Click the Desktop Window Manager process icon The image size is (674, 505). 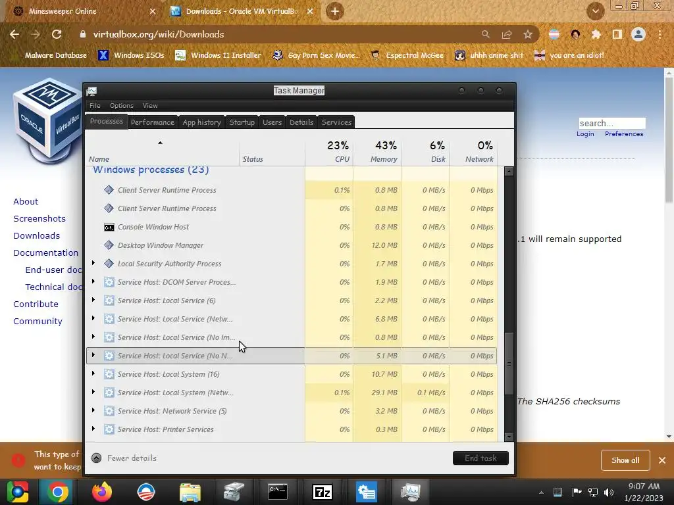pos(109,245)
